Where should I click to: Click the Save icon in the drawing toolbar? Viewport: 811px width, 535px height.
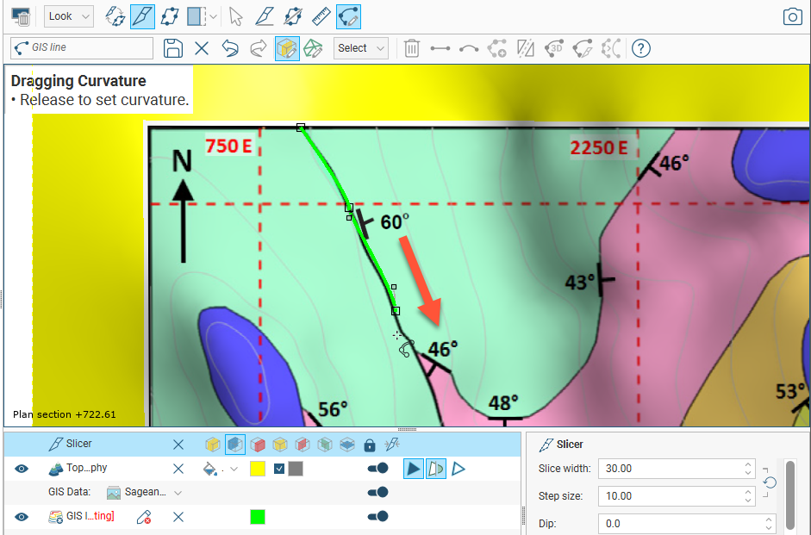173,48
